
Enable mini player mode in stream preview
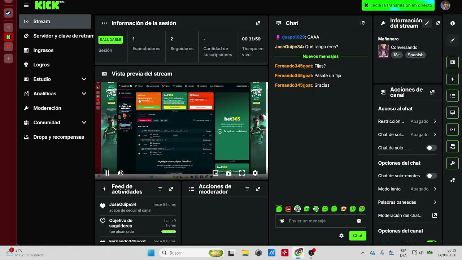215,173
